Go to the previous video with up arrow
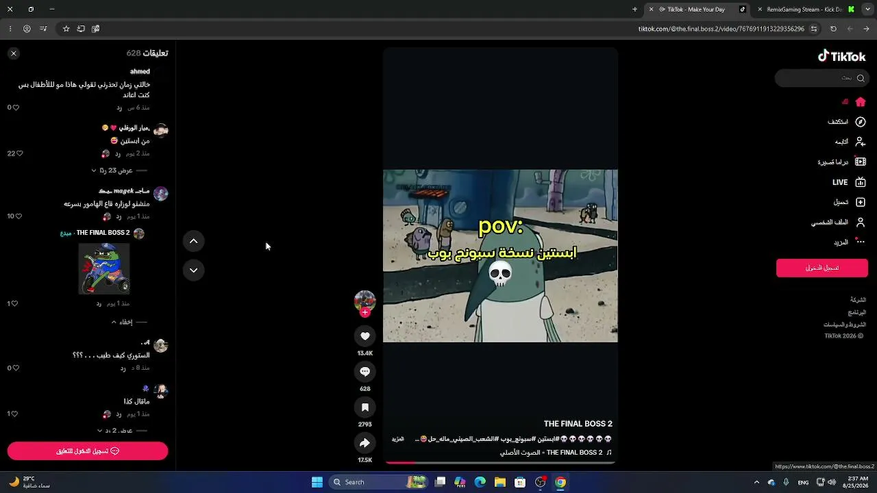 (x=193, y=241)
